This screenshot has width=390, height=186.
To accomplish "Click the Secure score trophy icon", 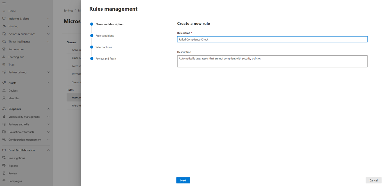I will point(4,49).
